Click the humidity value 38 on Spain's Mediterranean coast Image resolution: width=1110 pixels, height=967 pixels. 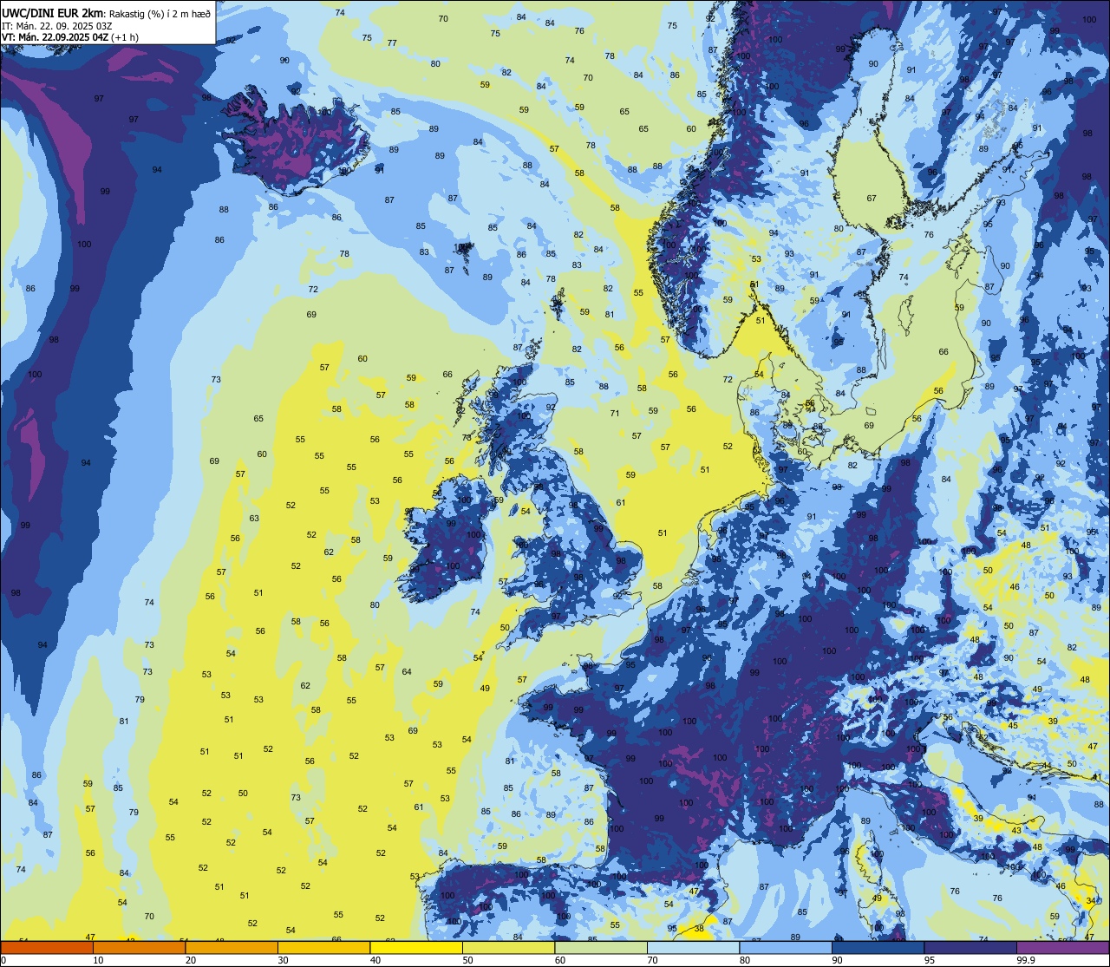tap(699, 928)
